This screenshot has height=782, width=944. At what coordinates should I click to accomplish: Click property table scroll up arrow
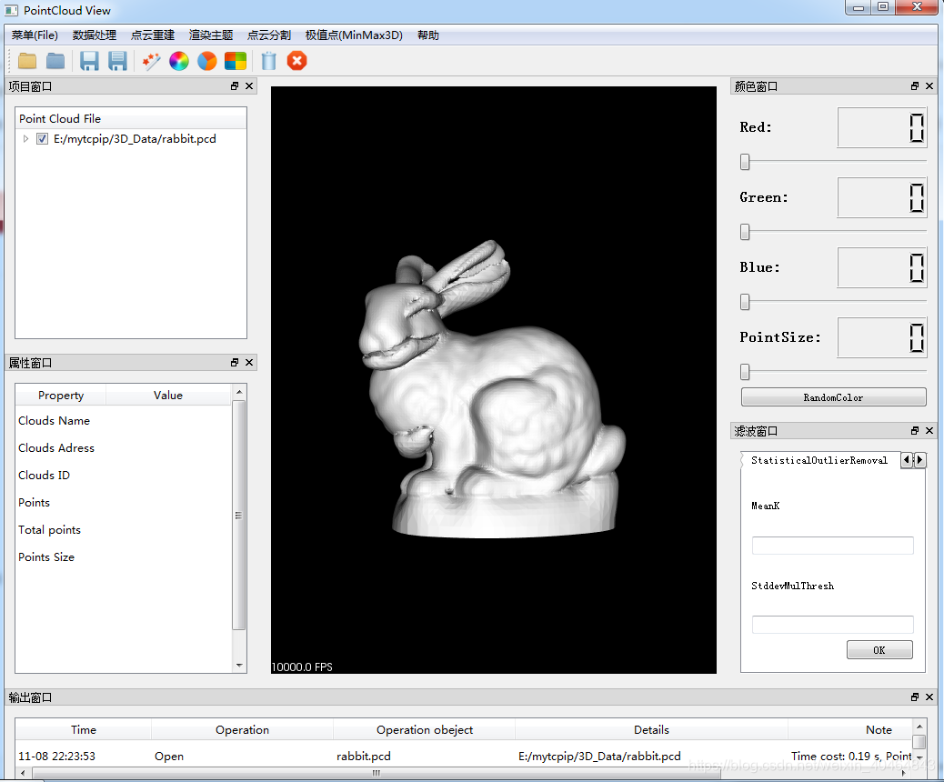239,392
